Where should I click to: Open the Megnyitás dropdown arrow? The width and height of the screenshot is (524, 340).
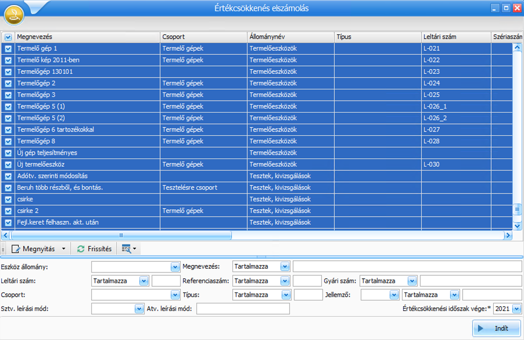64,249
